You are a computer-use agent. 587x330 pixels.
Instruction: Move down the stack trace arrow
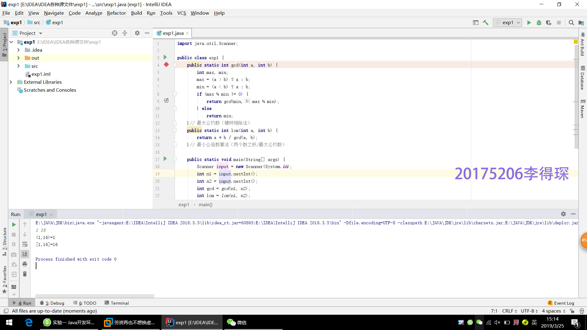pos(25,235)
